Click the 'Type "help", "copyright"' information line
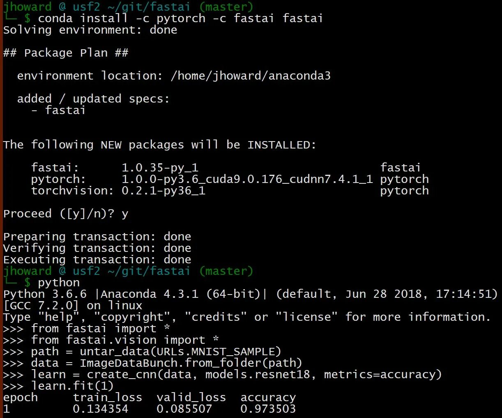Screen dimensions: 502x418 click(247, 317)
